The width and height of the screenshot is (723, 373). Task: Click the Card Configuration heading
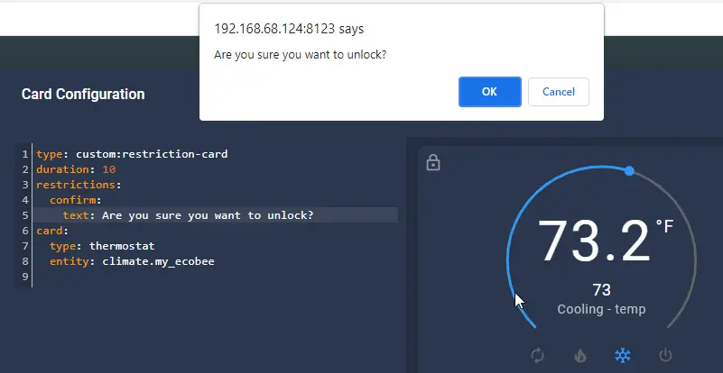[x=83, y=94]
